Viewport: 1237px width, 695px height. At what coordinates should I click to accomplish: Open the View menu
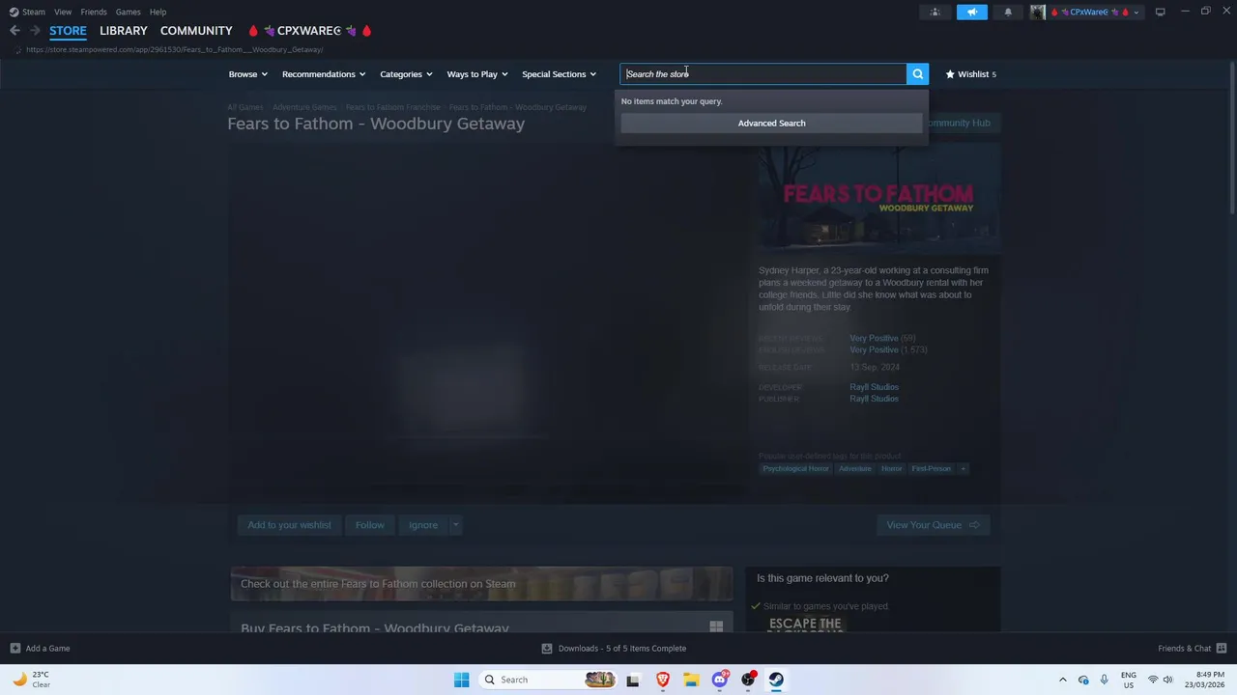click(63, 12)
